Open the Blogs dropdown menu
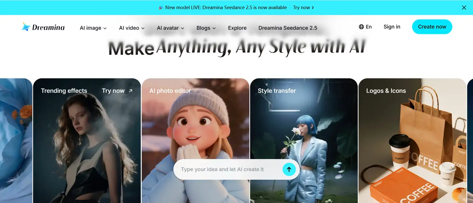The image size is (473, 203). click(x=206, y=28)
